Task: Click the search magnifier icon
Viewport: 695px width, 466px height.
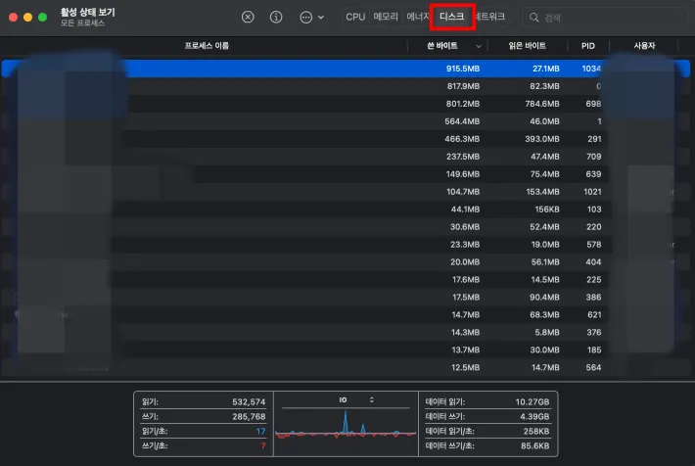Action: [x=534, y=18]
